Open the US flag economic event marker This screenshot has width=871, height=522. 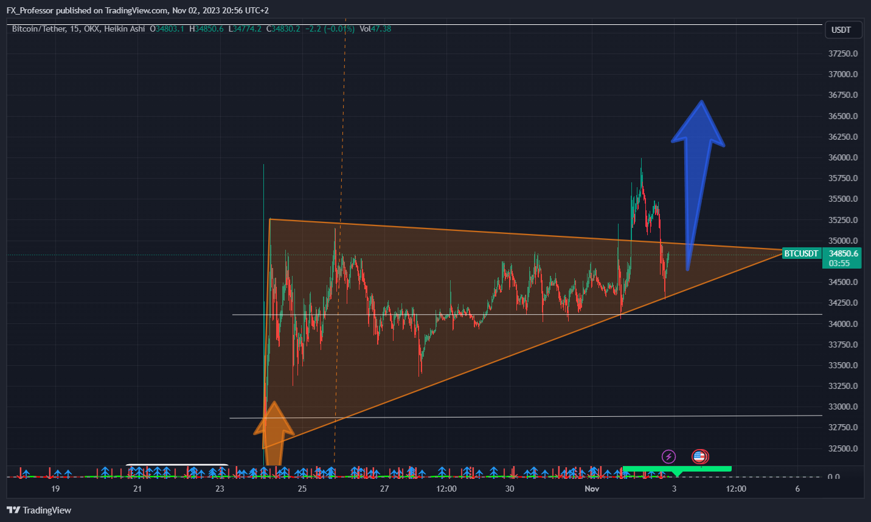tap(699, 456)
